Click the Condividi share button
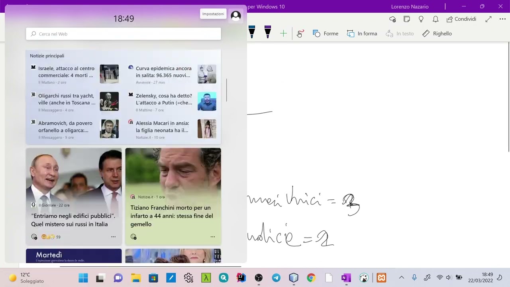This screenshot has height=287, width=510. (x=461, y=19)
